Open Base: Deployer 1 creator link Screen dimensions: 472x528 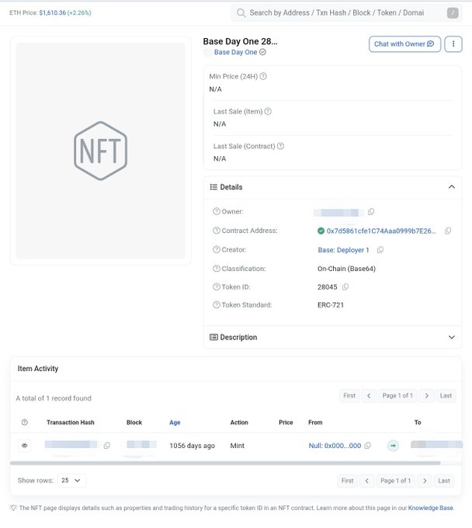pyautogui.click(x=343, y=250)
